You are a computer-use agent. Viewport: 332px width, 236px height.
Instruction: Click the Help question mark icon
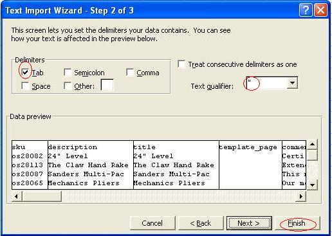[306, 10]
